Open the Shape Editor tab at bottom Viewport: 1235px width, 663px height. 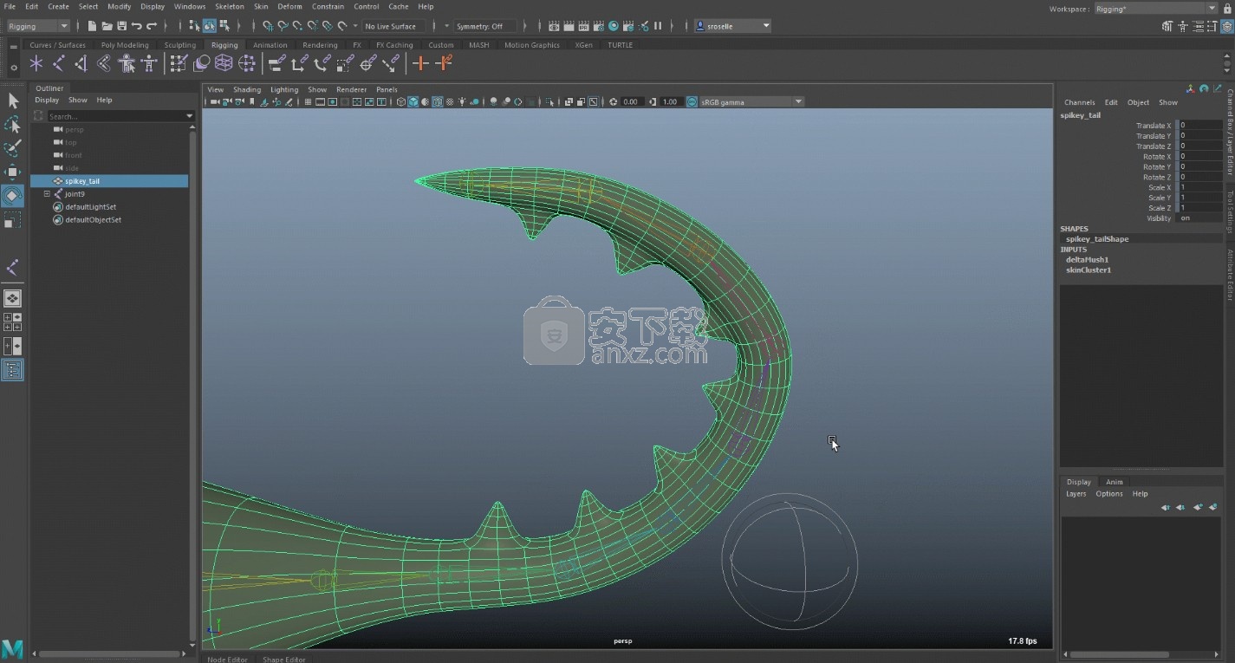(284, 659)
